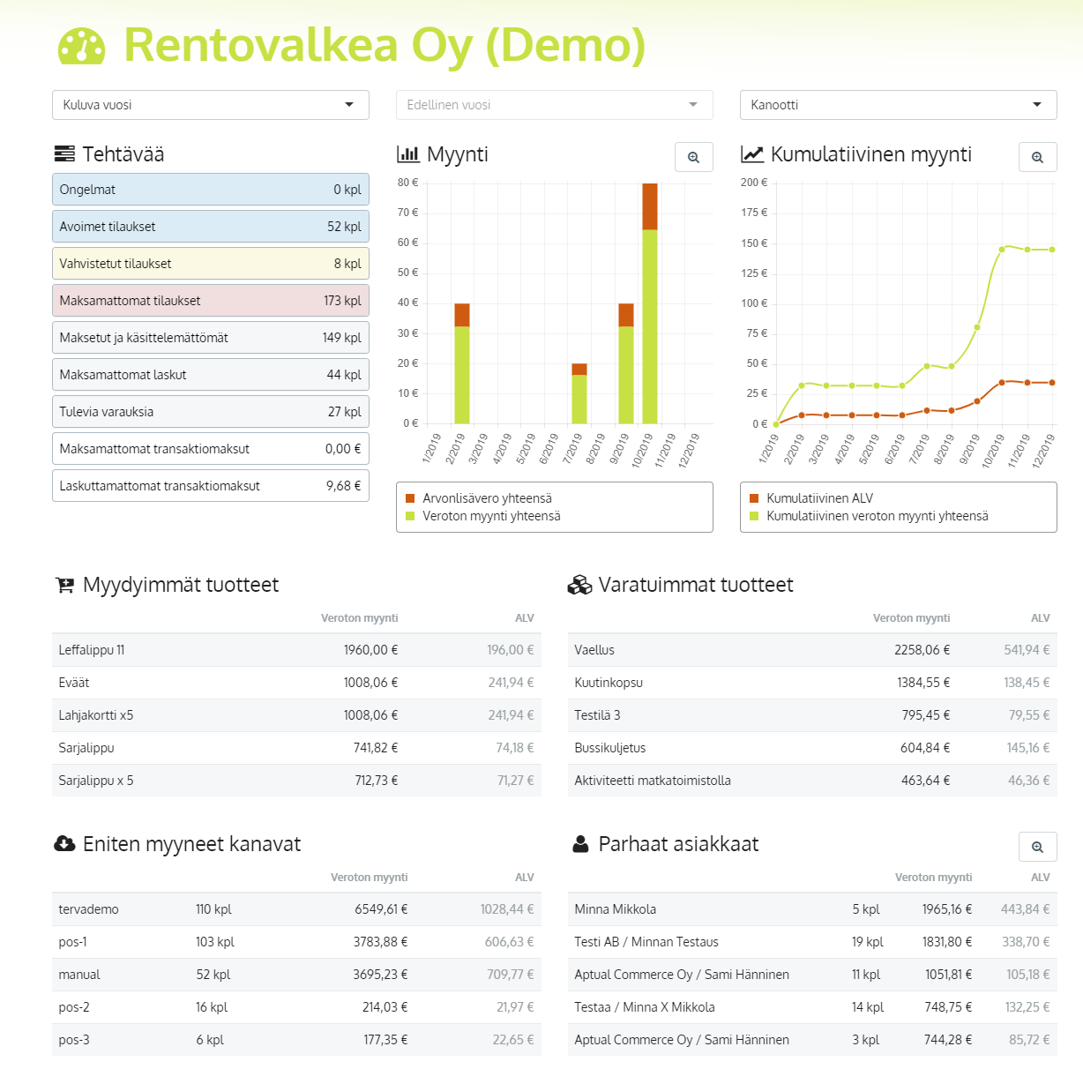Click the Rentovalkea Oy (Demo) title

385,46
